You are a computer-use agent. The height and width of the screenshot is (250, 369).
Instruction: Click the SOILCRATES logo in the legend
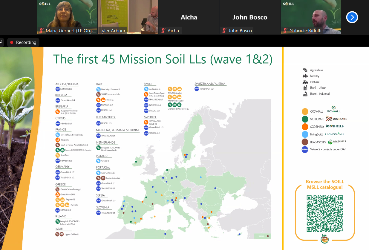click(x=336, y=119)
